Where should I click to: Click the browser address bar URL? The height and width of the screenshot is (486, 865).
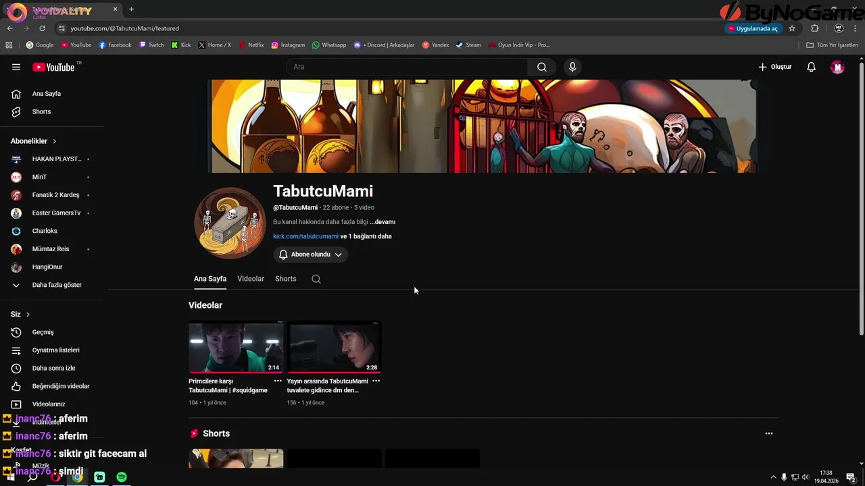(x=124, y=28)
